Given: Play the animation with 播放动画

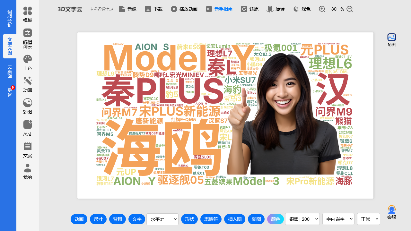Looking at the screenshot, I should pos(184,9).
